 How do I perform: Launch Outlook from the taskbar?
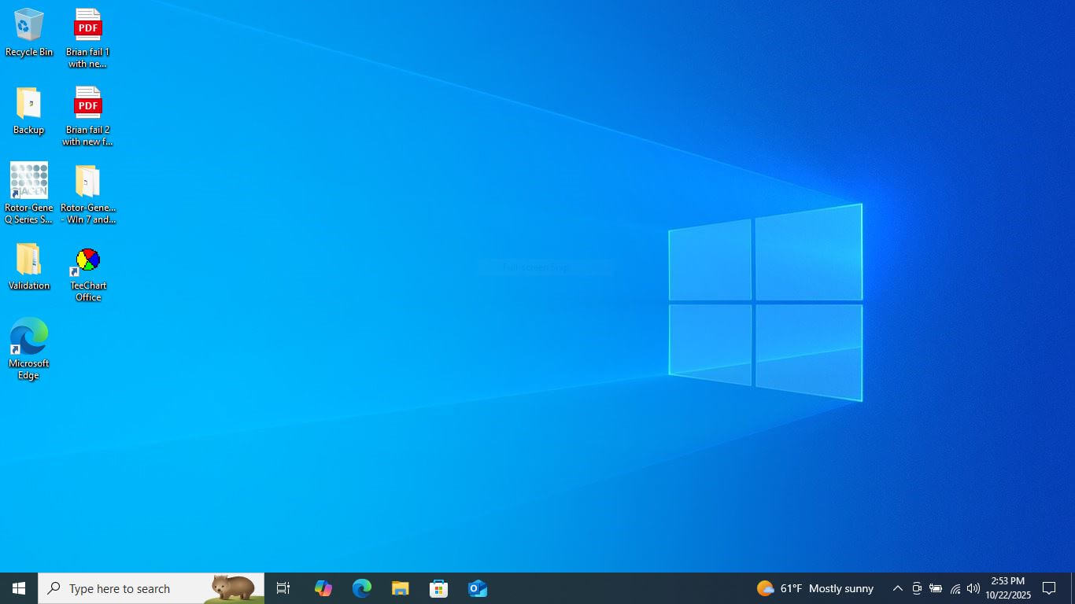(x=478, y=588)
